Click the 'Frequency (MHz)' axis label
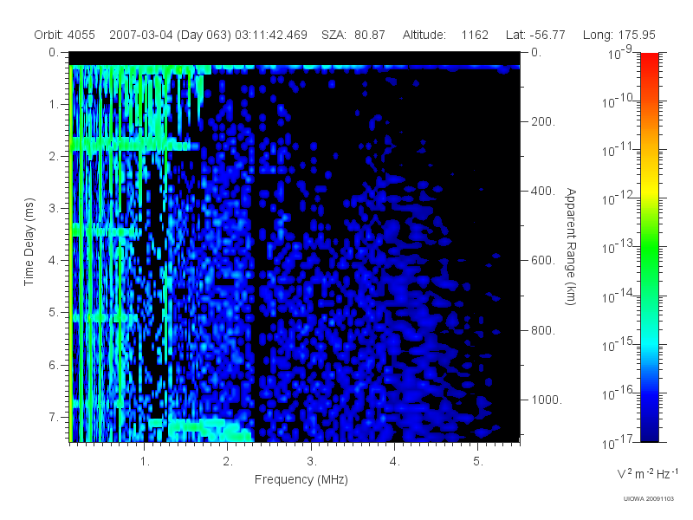Screen dimensions: 693x520 (301, 479)
